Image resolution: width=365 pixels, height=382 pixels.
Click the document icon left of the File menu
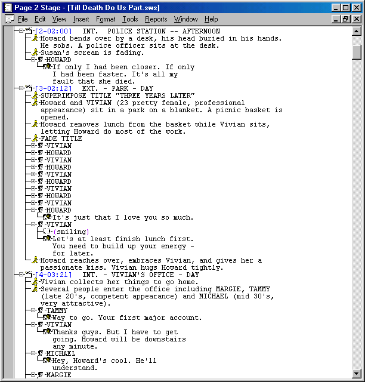click(x=9, y=19)
